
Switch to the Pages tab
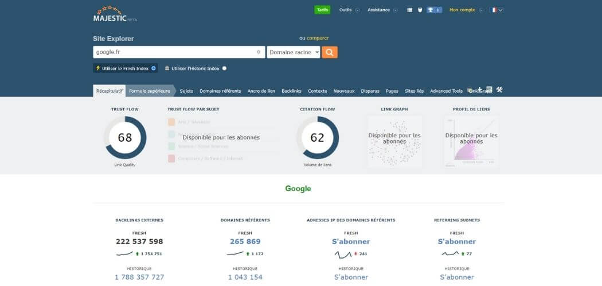click(x=392, y=91)
